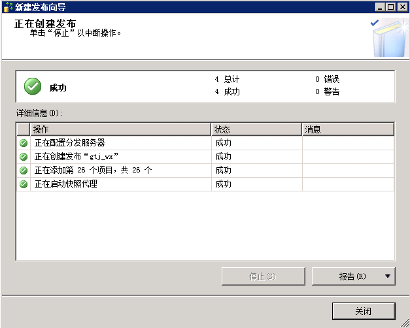This screenshot has width=410, height=328.
Task: Click the large green success checkmark icon
Action: [33, 86]
